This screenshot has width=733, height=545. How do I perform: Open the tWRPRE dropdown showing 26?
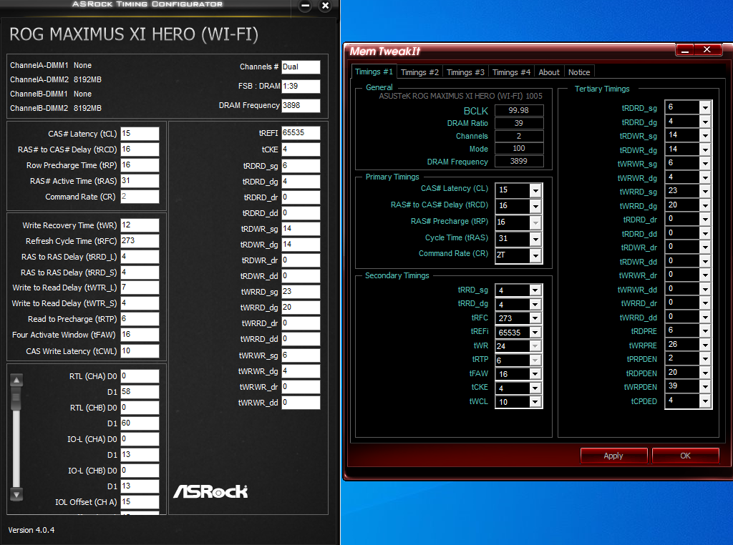705,345
